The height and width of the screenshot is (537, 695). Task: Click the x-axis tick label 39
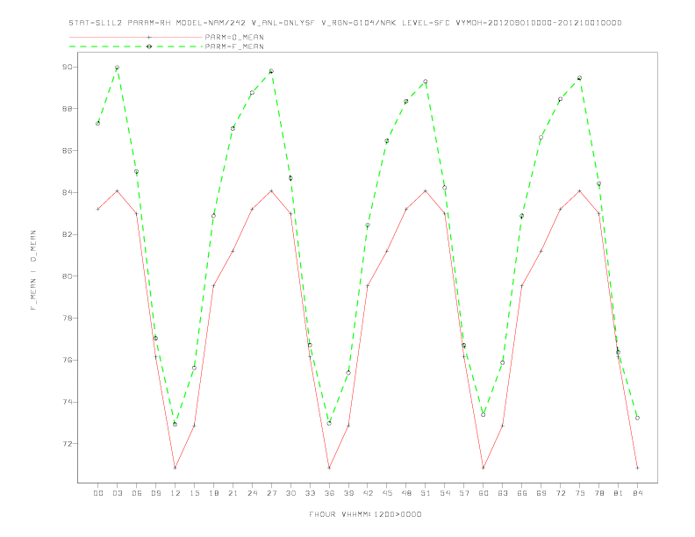pyautogui.click(x=348, y=493)
